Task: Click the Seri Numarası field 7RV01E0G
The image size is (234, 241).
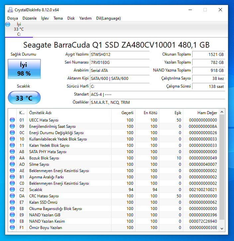Action: 120,63
